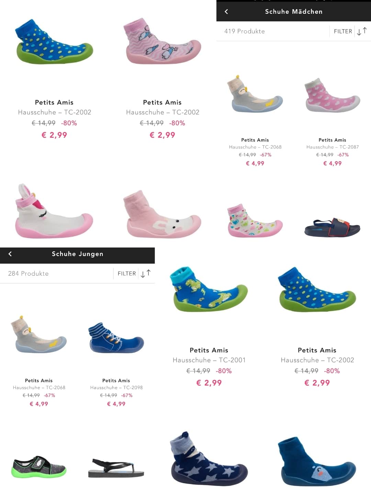Go back from Schuhe Mädchen page
This screenshot has height=495, width=371.
[226, 12]
